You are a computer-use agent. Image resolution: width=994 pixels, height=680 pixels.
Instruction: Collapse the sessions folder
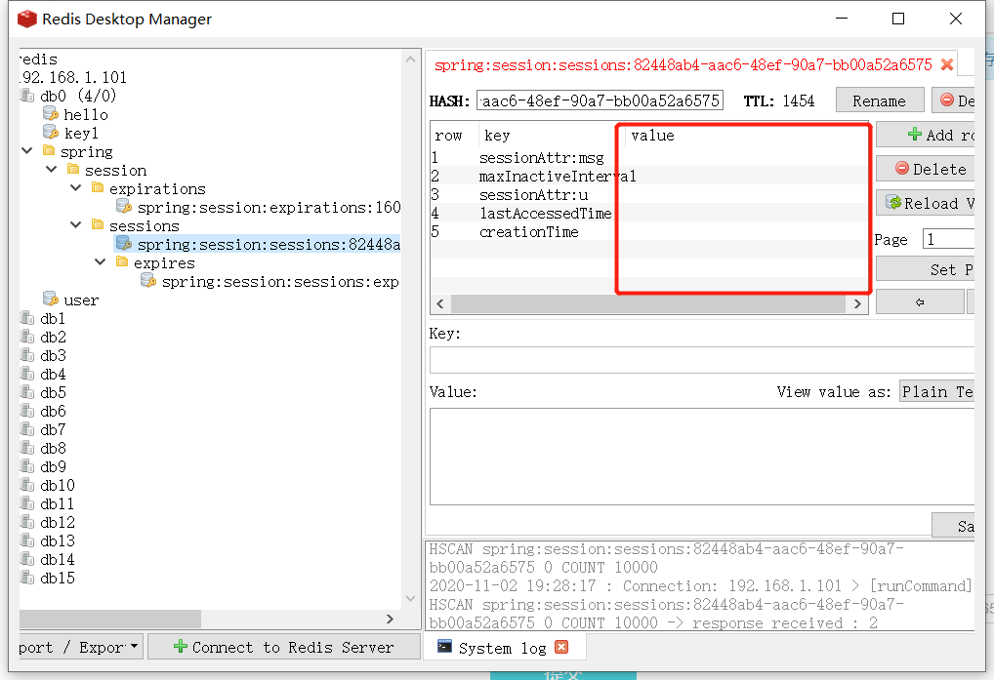click(x=76, y=224)
